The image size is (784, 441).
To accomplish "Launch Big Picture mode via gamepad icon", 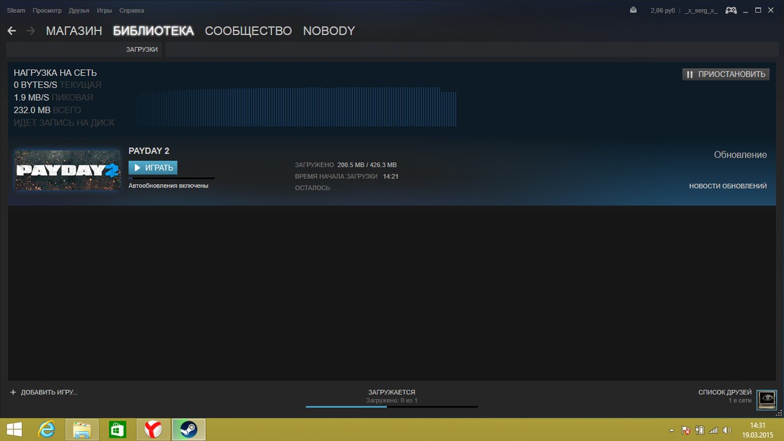I will (x=731, y=10).
